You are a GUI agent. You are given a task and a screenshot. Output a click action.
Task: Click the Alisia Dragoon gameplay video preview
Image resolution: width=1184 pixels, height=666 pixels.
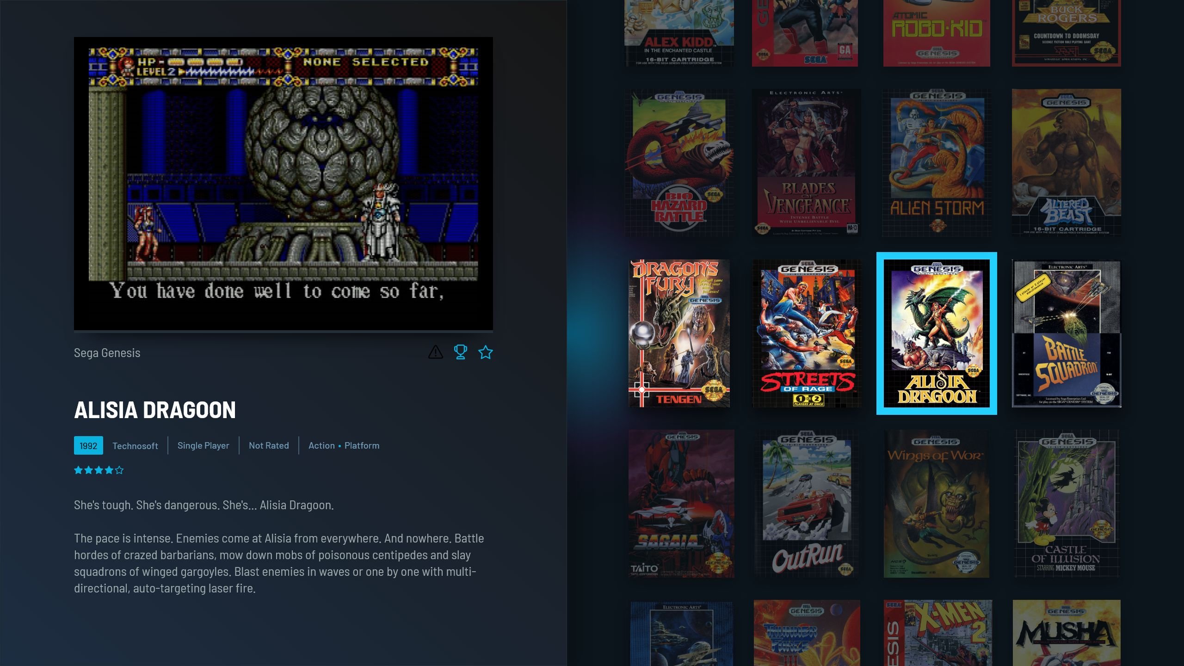coord(284,184)
